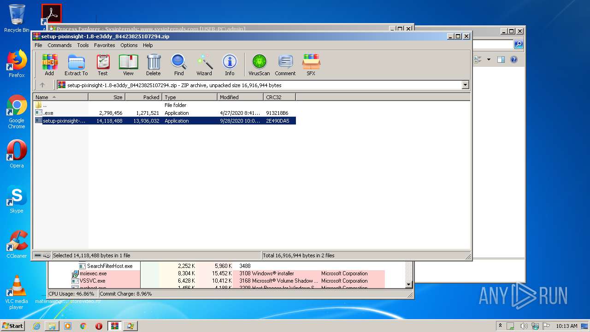Show hidden tray icons arrow
The width and height of the screenshot is (590, 332).
pyautogui.click(x=500, y=326)
